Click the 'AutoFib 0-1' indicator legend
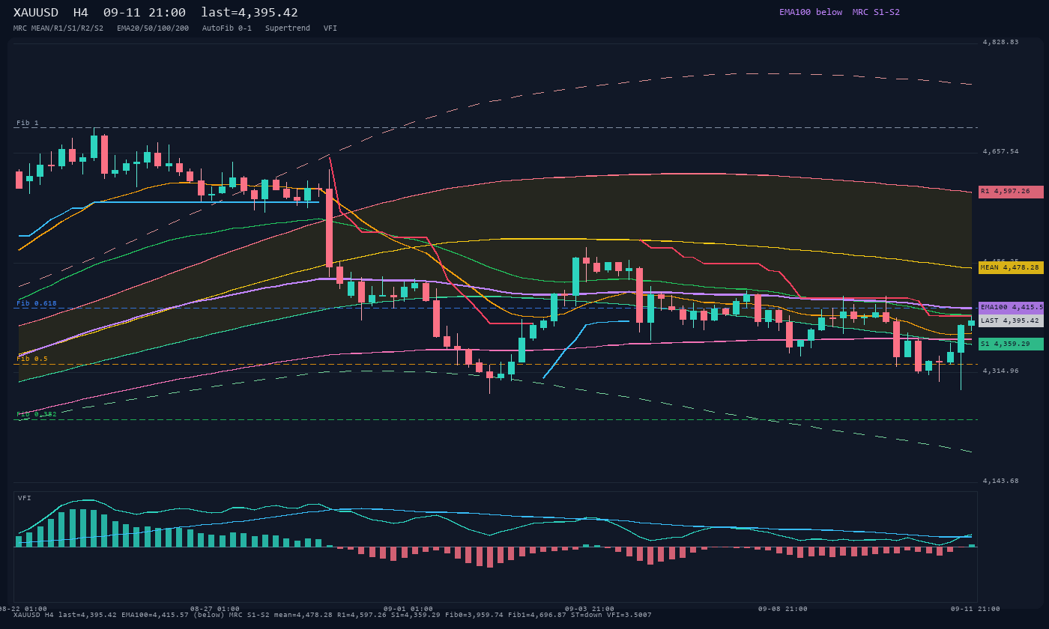The height and width of the screenshot is (629, 1049). point(227,28)
